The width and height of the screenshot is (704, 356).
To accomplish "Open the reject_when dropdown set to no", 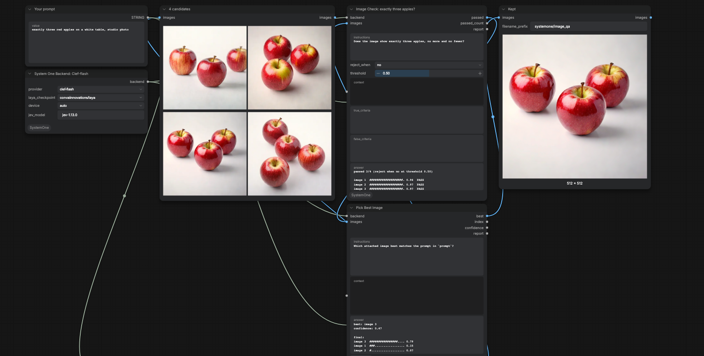I will tap(429, 65).
